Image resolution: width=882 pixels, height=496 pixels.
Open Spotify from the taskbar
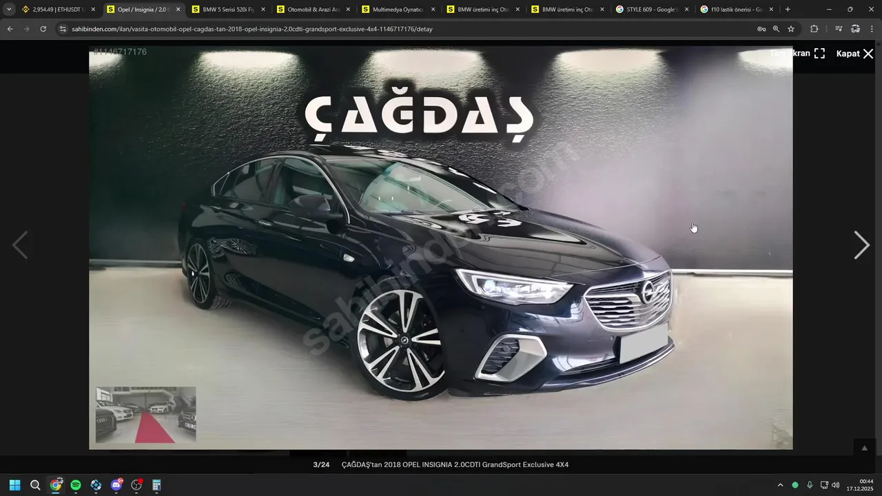pos(76,485)
